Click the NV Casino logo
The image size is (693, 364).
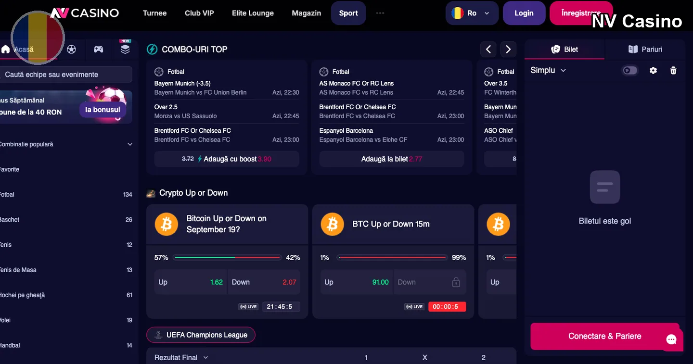(85, 13)
